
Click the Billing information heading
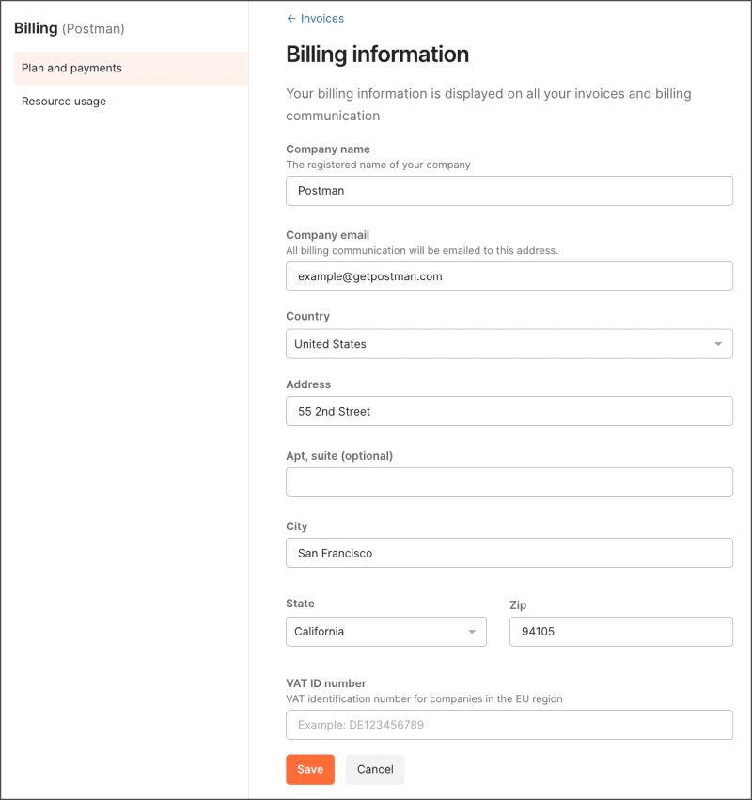click(378, 55)
